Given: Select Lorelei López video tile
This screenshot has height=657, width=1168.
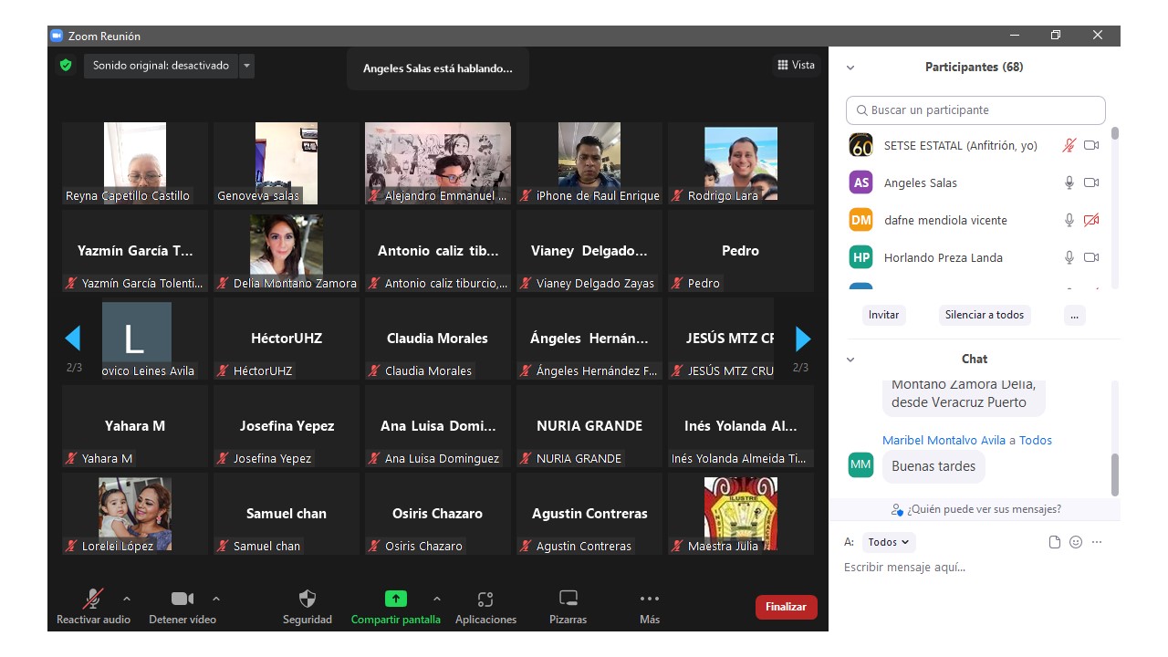Looking at the screenshot, I should (135, 514).
